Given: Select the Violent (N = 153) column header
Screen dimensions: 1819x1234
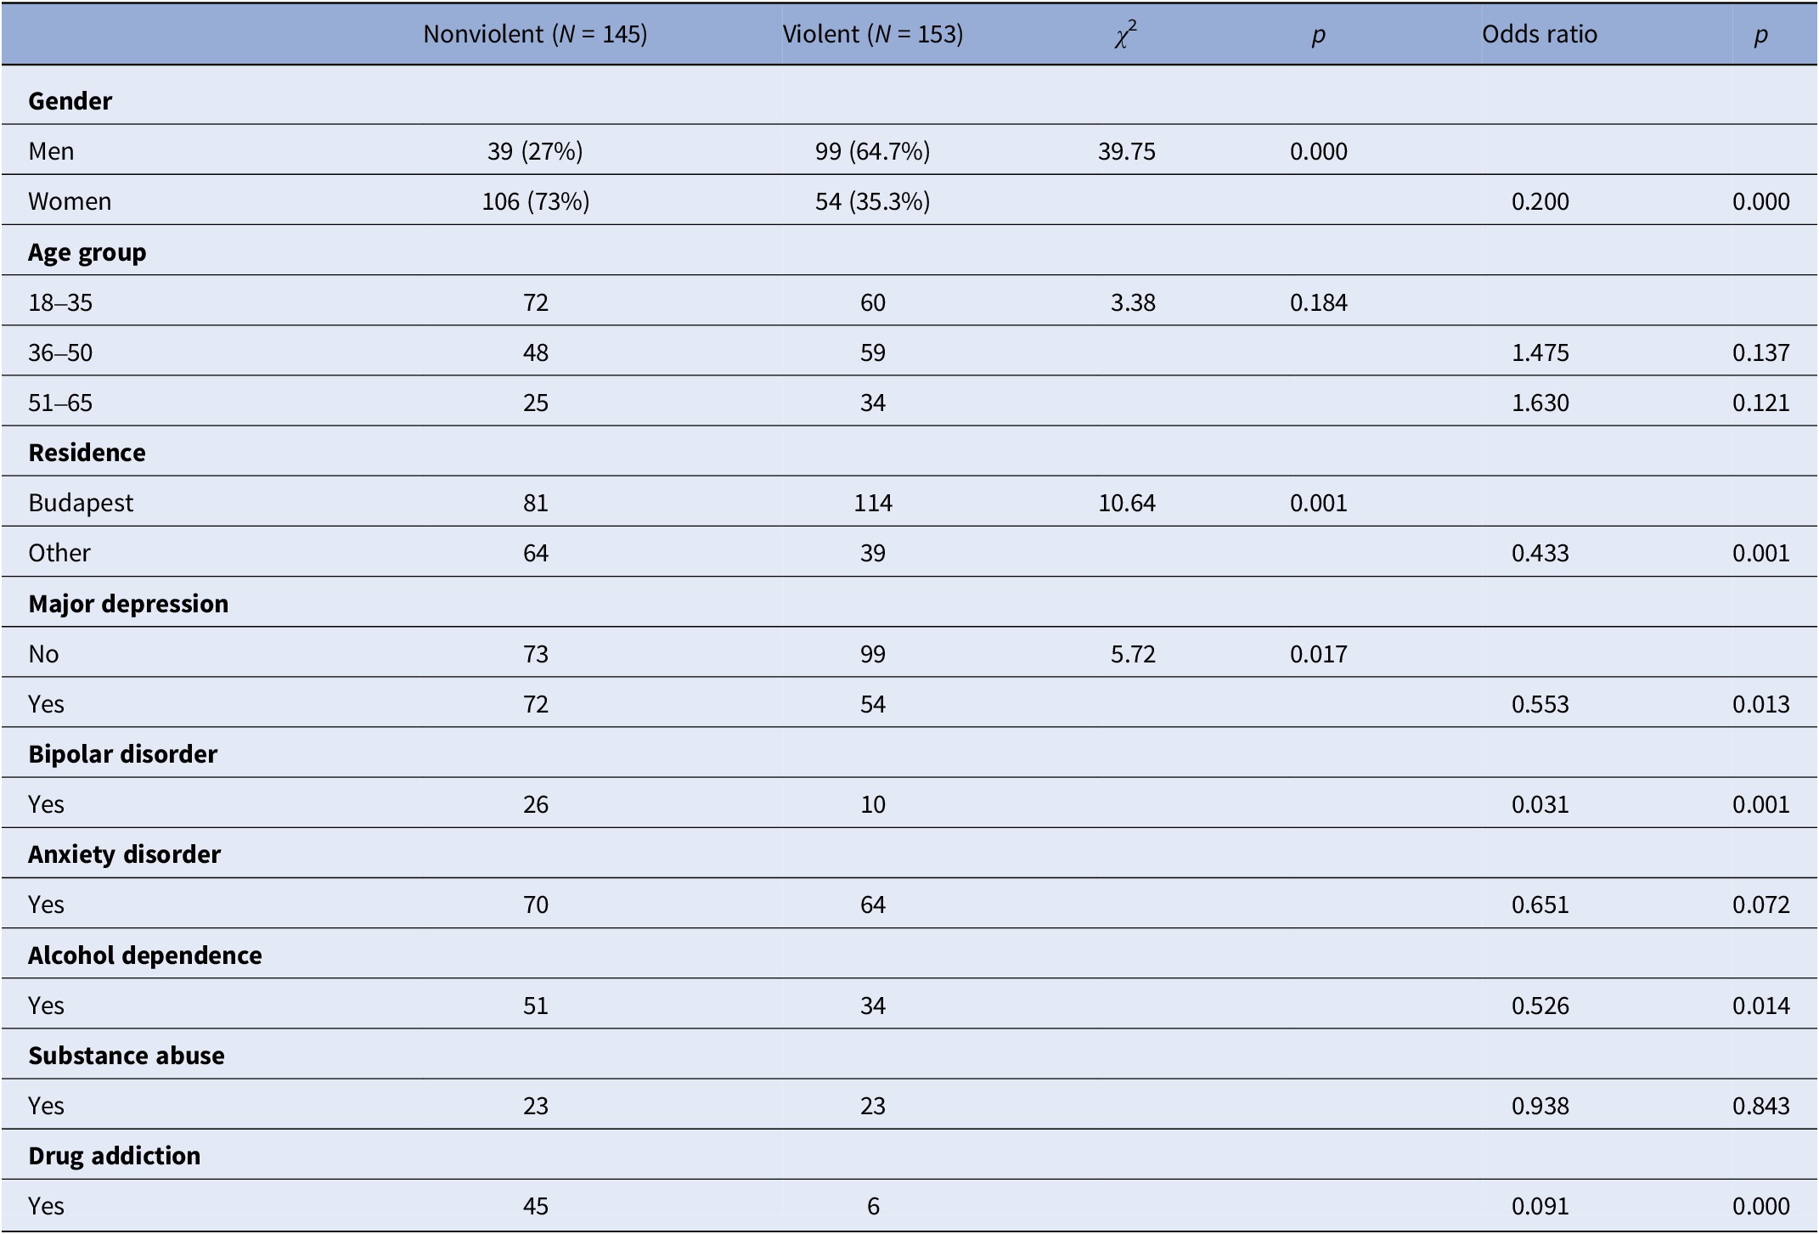Looking at the screenshot, I should point(872,34).
